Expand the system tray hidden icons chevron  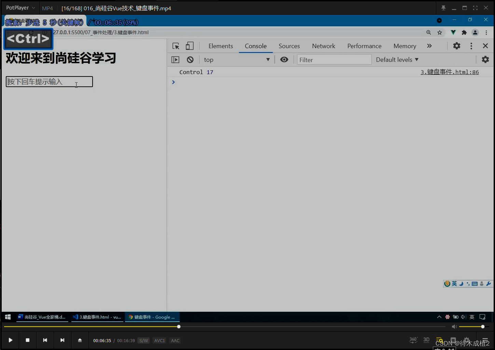439,317
